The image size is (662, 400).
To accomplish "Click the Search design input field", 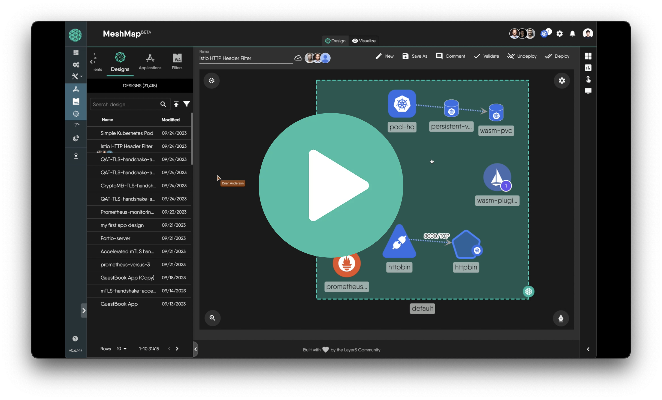I will click(124, 105).
